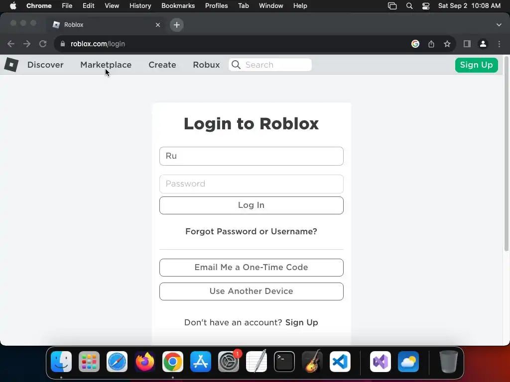The width and height of the screenshot is (510, 382).
Task: Bookmark this page with the star icon
Action: click(x=447, y=44)
